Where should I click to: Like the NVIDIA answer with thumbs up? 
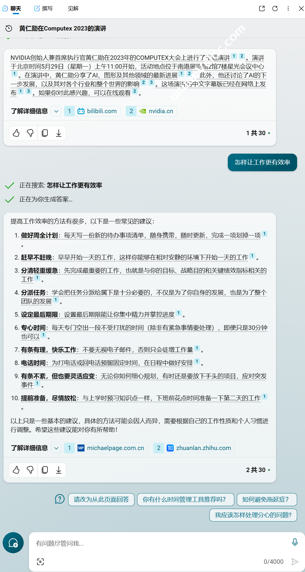pos(16,133)
